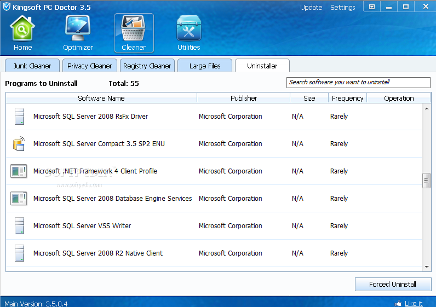This screenshot has height=307, width=436.
Task: Click the SQL Server VSS Writer icon
Action: coord(19,225)
